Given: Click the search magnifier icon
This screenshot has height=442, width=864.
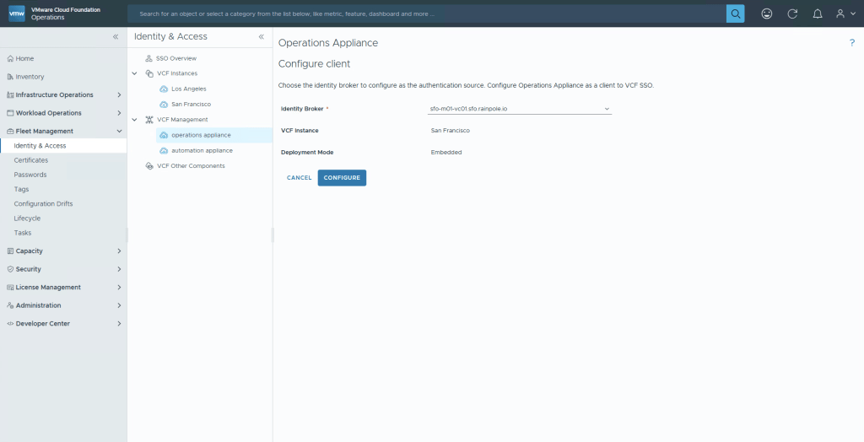Looking at the screenshot, I should pos(736,13).
